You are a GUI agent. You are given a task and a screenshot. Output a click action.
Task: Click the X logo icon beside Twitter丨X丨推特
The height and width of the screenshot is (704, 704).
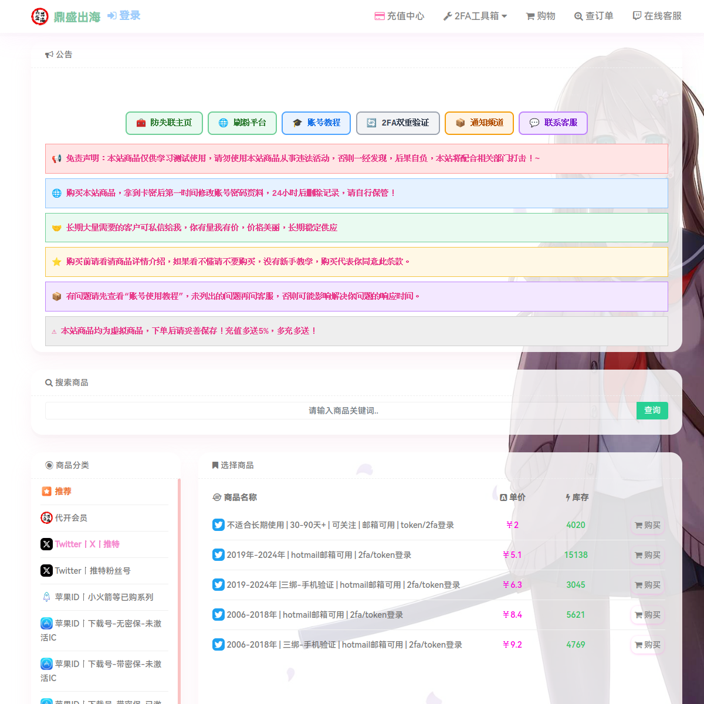pyautogui.click(x=46, y=544)
